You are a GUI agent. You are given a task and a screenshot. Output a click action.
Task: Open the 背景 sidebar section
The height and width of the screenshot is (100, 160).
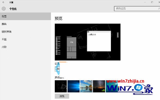(25, 16)
